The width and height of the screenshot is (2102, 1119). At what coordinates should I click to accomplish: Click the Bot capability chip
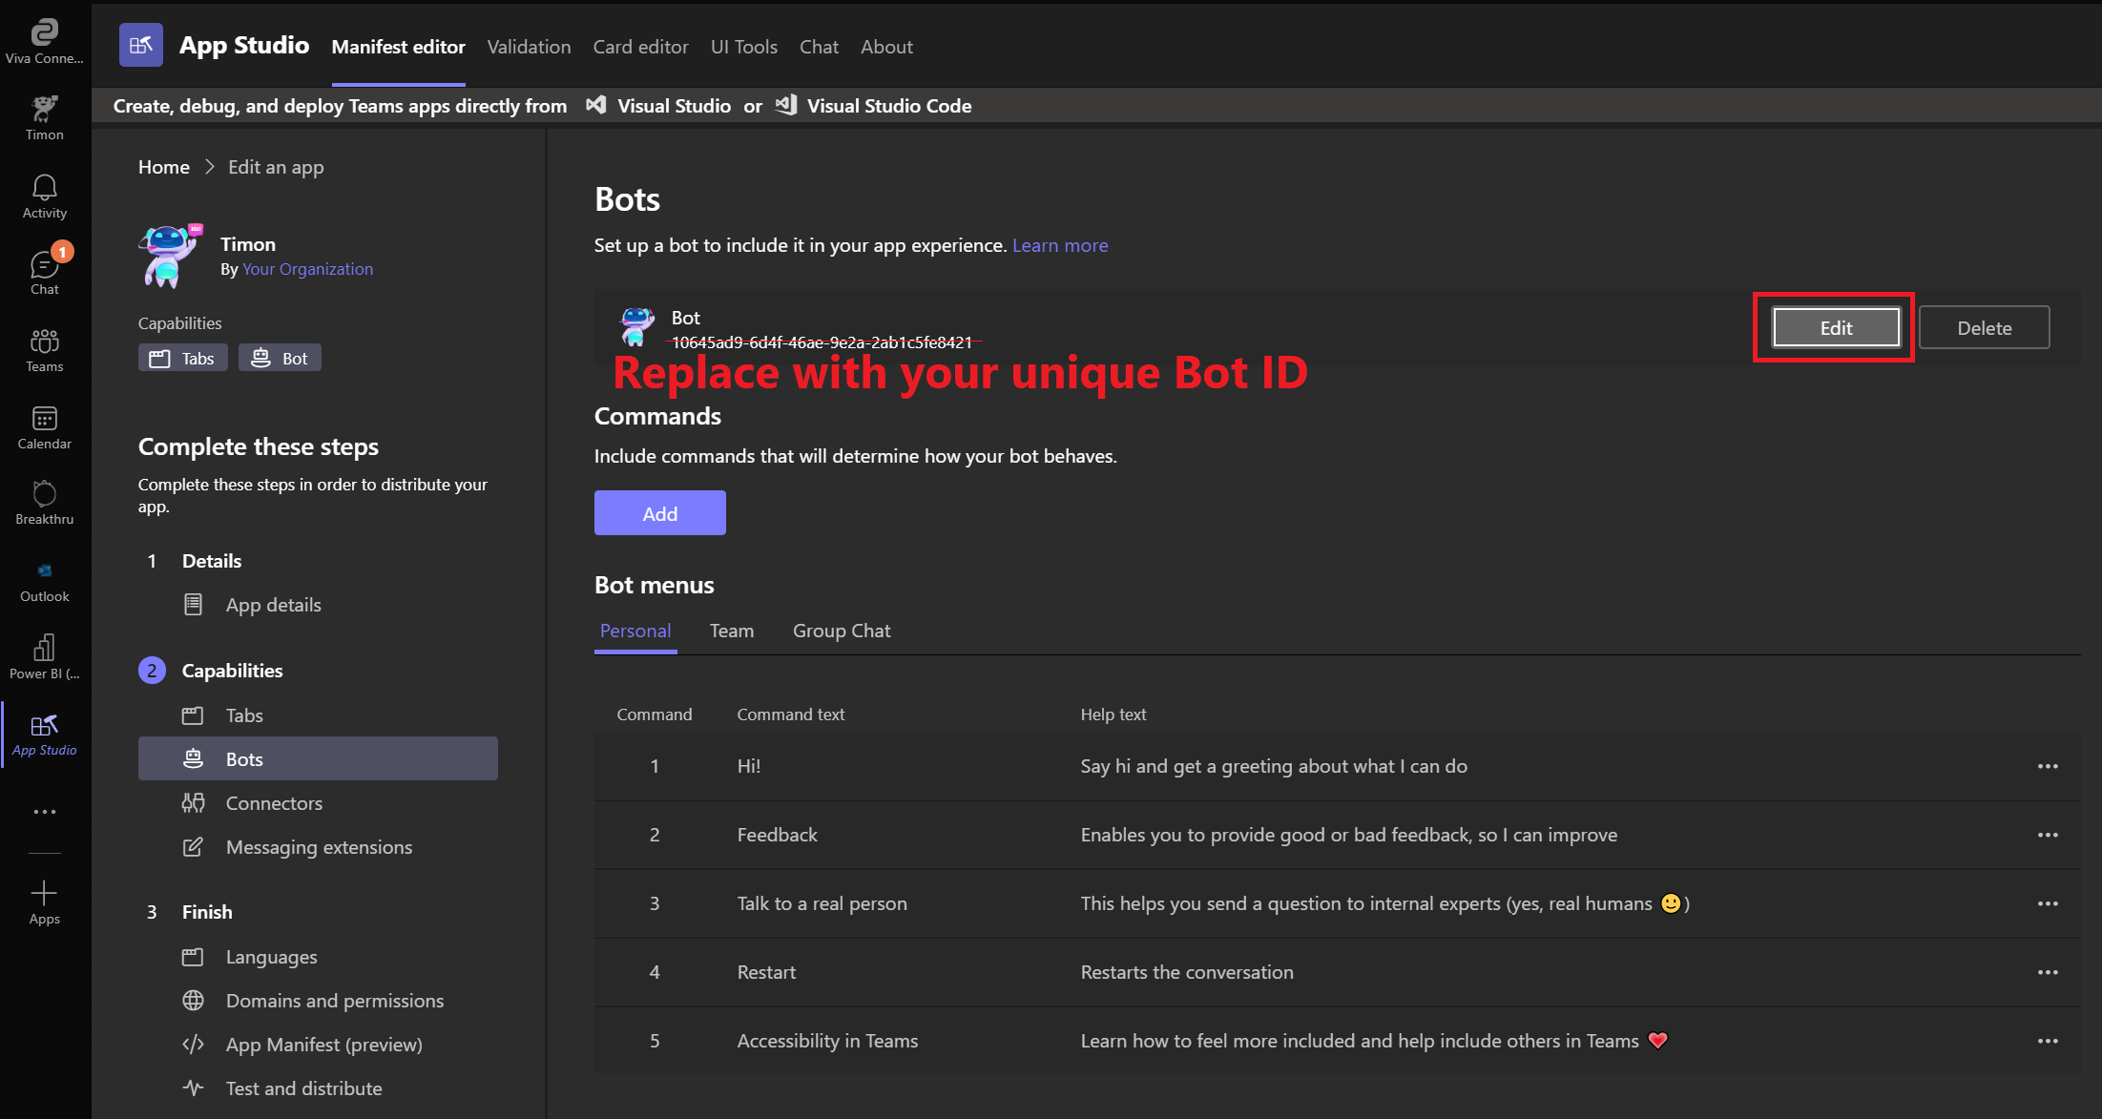point(280,358)
